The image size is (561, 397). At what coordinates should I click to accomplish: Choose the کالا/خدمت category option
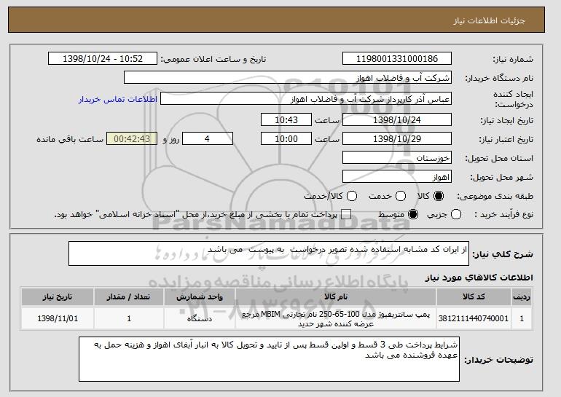click(x=352, y=197)
